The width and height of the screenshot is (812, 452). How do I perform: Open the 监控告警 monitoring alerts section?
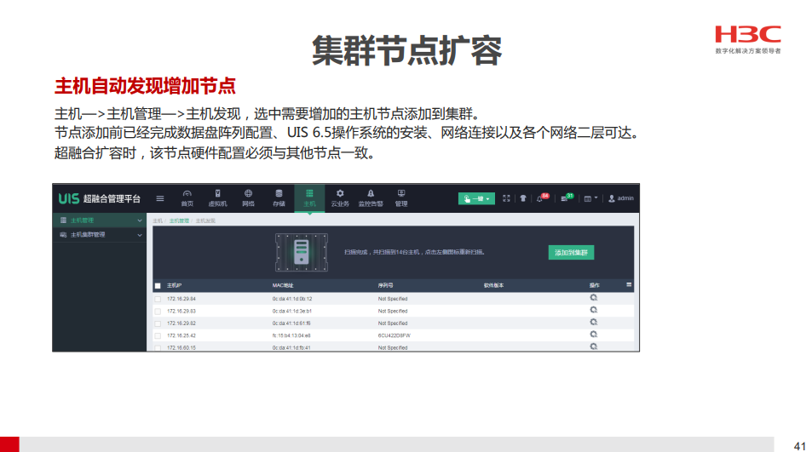coord(371,198)
